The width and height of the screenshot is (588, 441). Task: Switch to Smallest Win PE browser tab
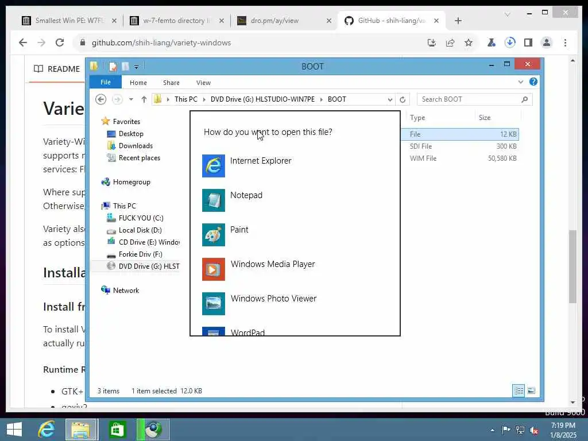coord(69,21)
